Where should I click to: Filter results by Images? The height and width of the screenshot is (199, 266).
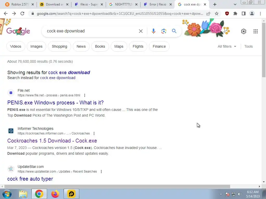pyautogui.click(x=36, y=46)
